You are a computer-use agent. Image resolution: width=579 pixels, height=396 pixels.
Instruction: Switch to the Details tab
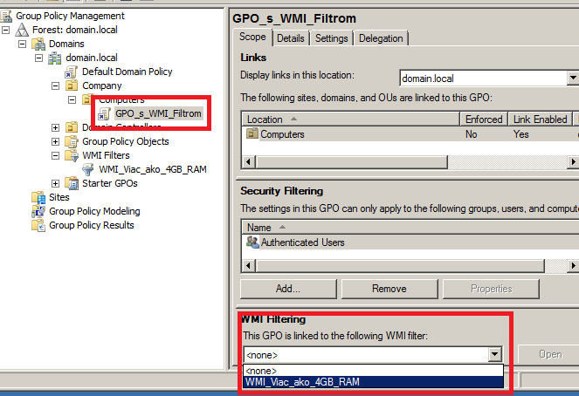[x=291, y=38]
